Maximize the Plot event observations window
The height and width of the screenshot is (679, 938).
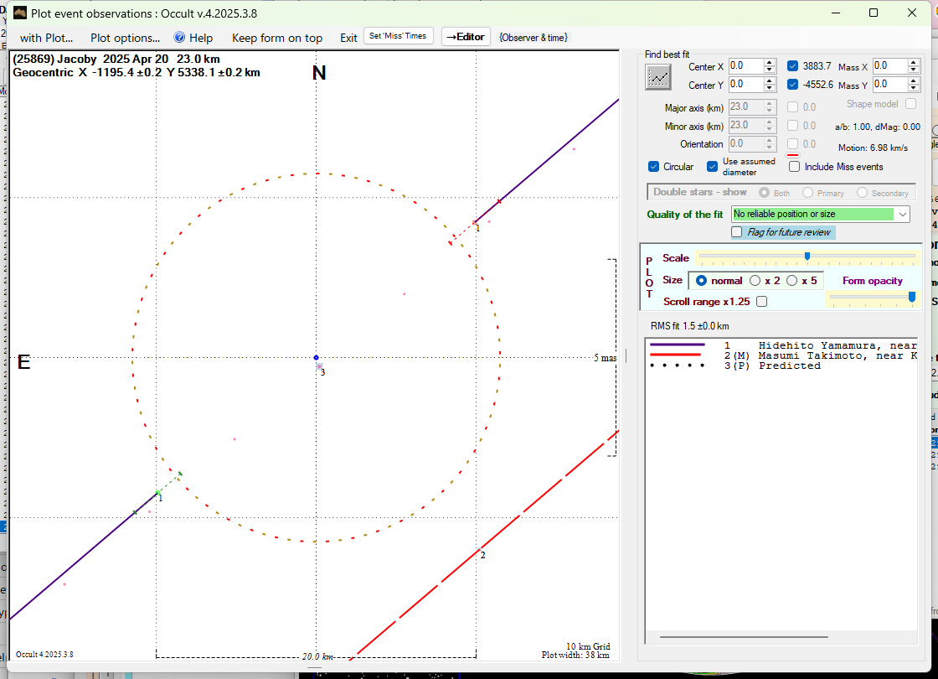874,13
